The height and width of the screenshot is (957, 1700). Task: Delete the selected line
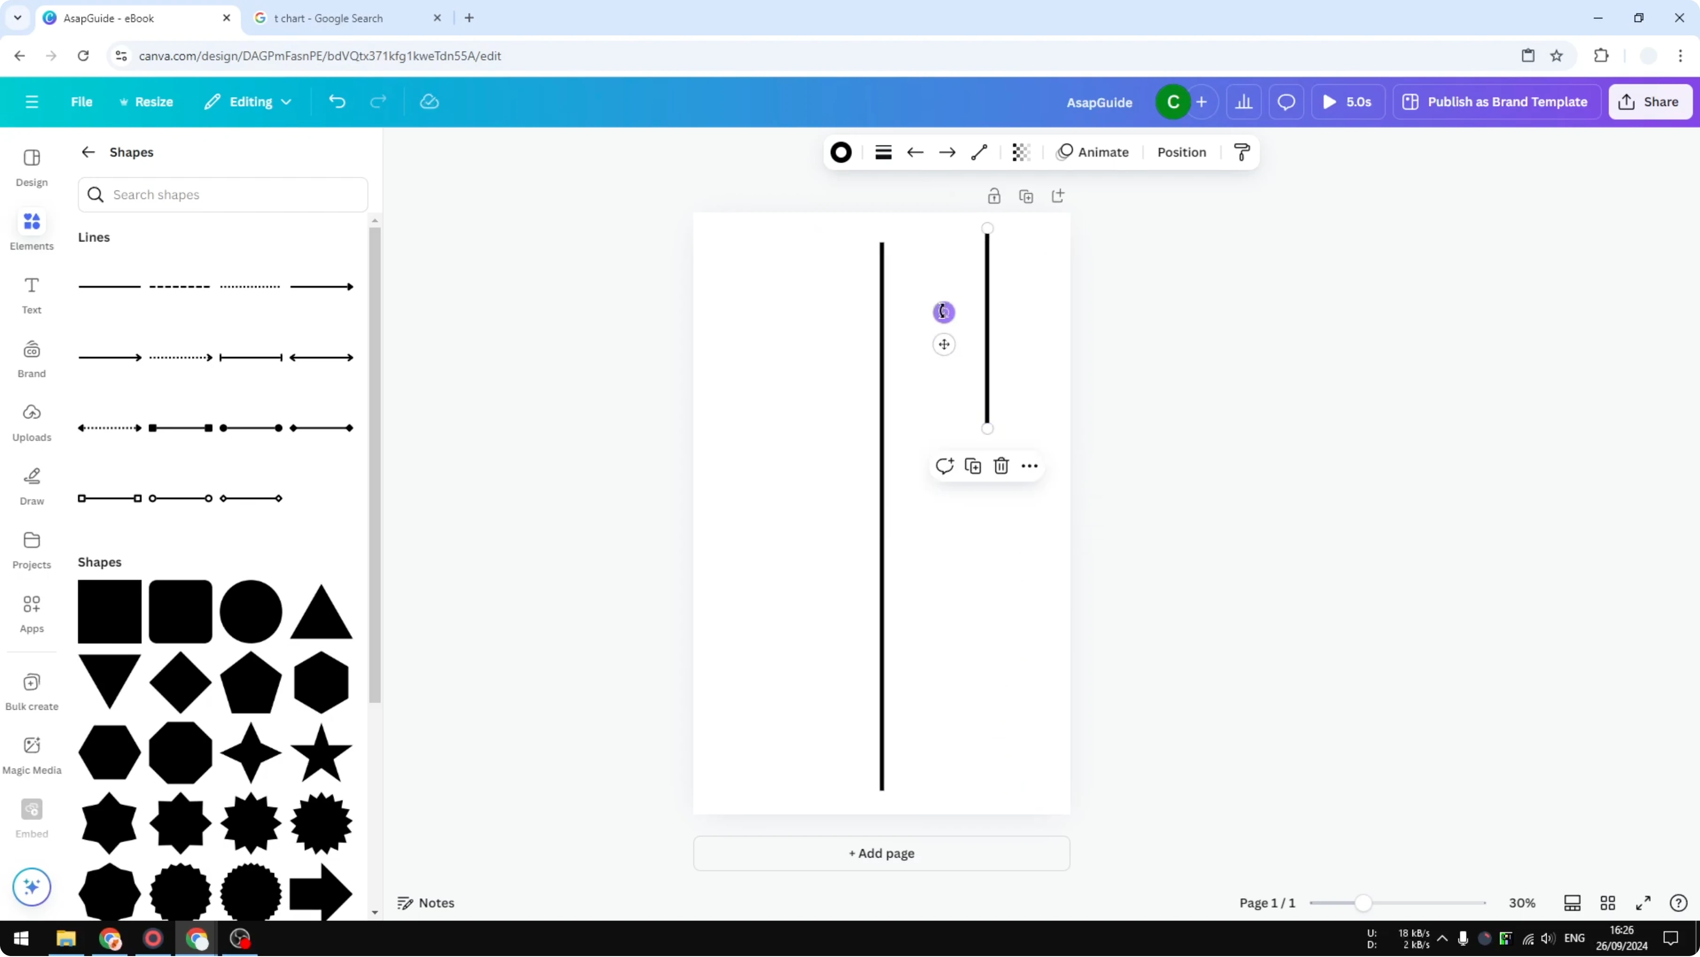1001,466
